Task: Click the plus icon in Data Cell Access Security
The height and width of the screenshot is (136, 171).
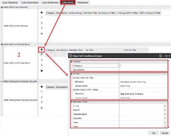Action: click(x=42, y=13)
